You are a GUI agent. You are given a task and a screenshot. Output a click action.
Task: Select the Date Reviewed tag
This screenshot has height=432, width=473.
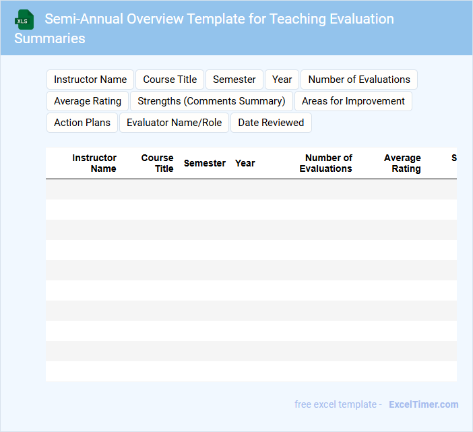pyautogui.click(x=271, y=123)
